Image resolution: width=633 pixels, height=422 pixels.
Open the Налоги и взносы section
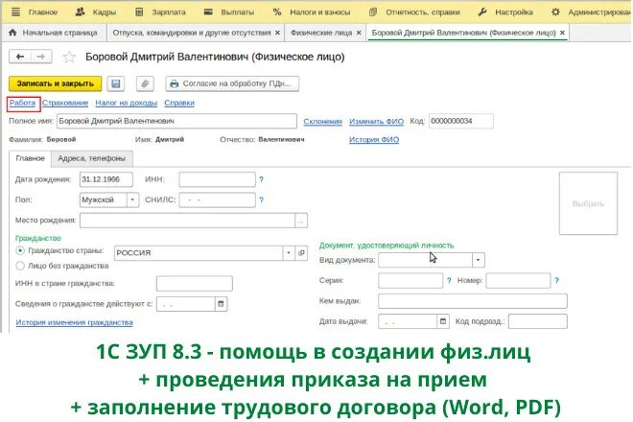tap(312, 12)
